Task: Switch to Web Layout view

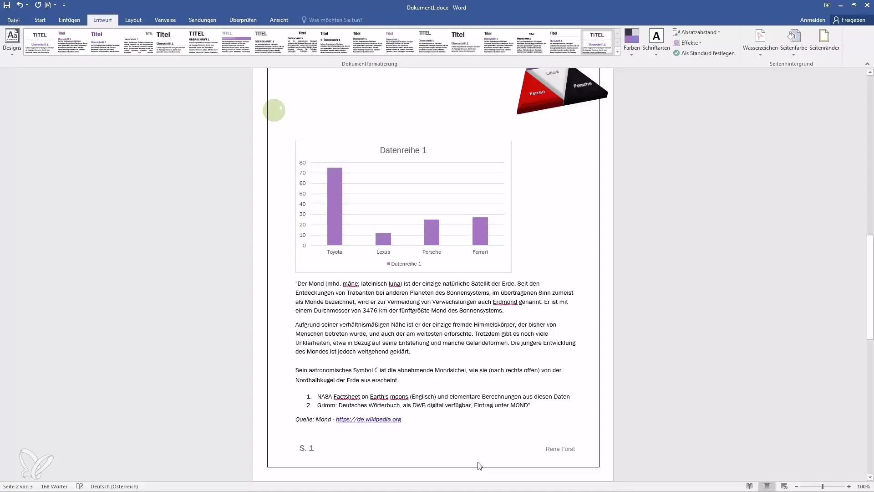Action: (784, 487)
